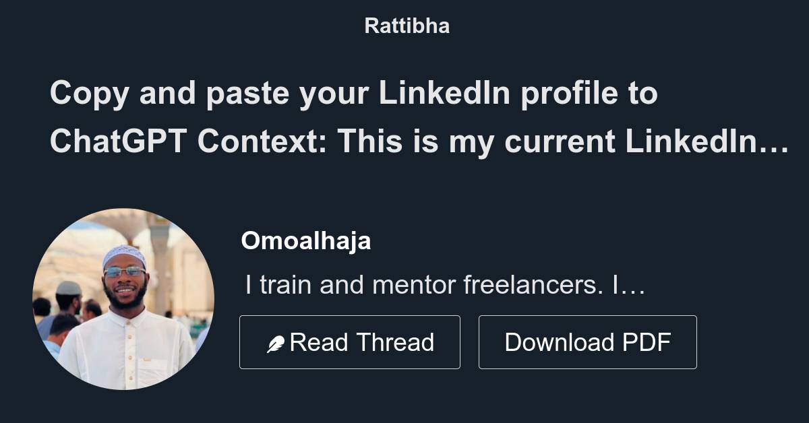This screenshot has height=423, width=809.
Task: Click the Omoalhaja author name
Action: point(307,240)
